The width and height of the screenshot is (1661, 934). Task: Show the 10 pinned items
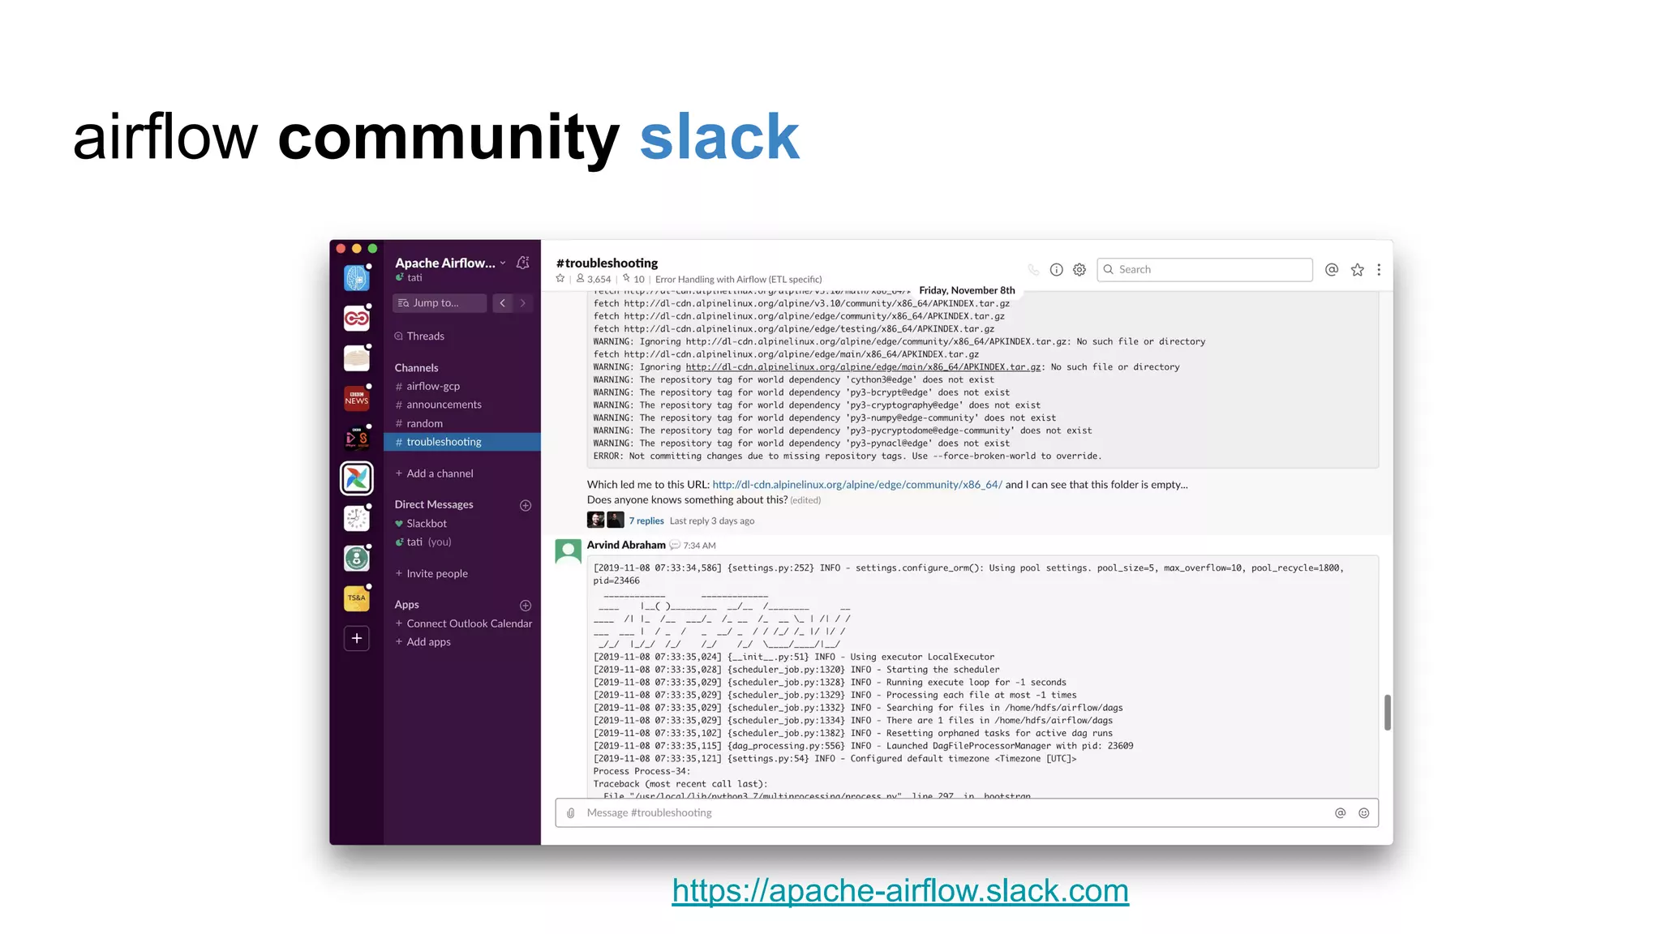point(633,279)
